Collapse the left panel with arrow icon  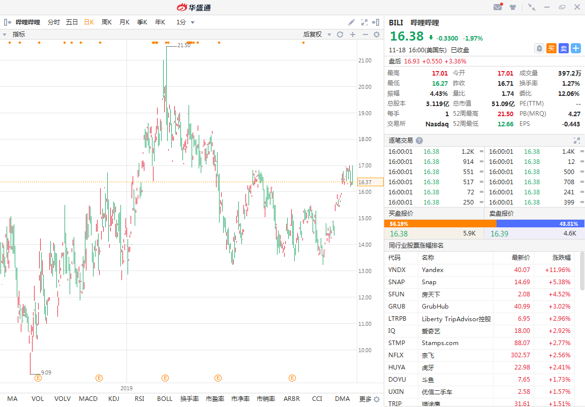(x=7, y=22)
